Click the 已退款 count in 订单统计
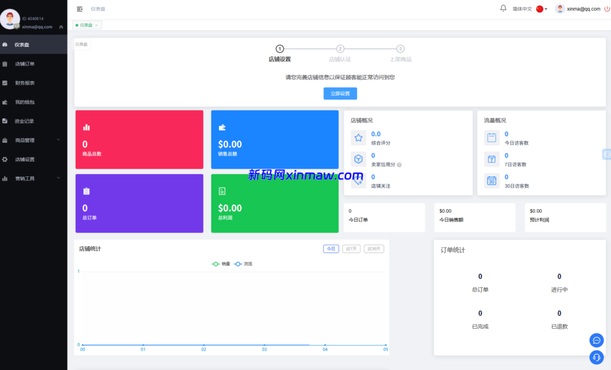Image resolution: width=611 pixels, height=370 pixels. (559, 313)
